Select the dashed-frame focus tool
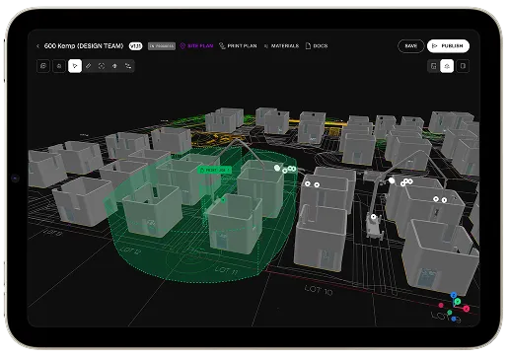Viewport: 508px width, 357px height. (x=102, y=66)
